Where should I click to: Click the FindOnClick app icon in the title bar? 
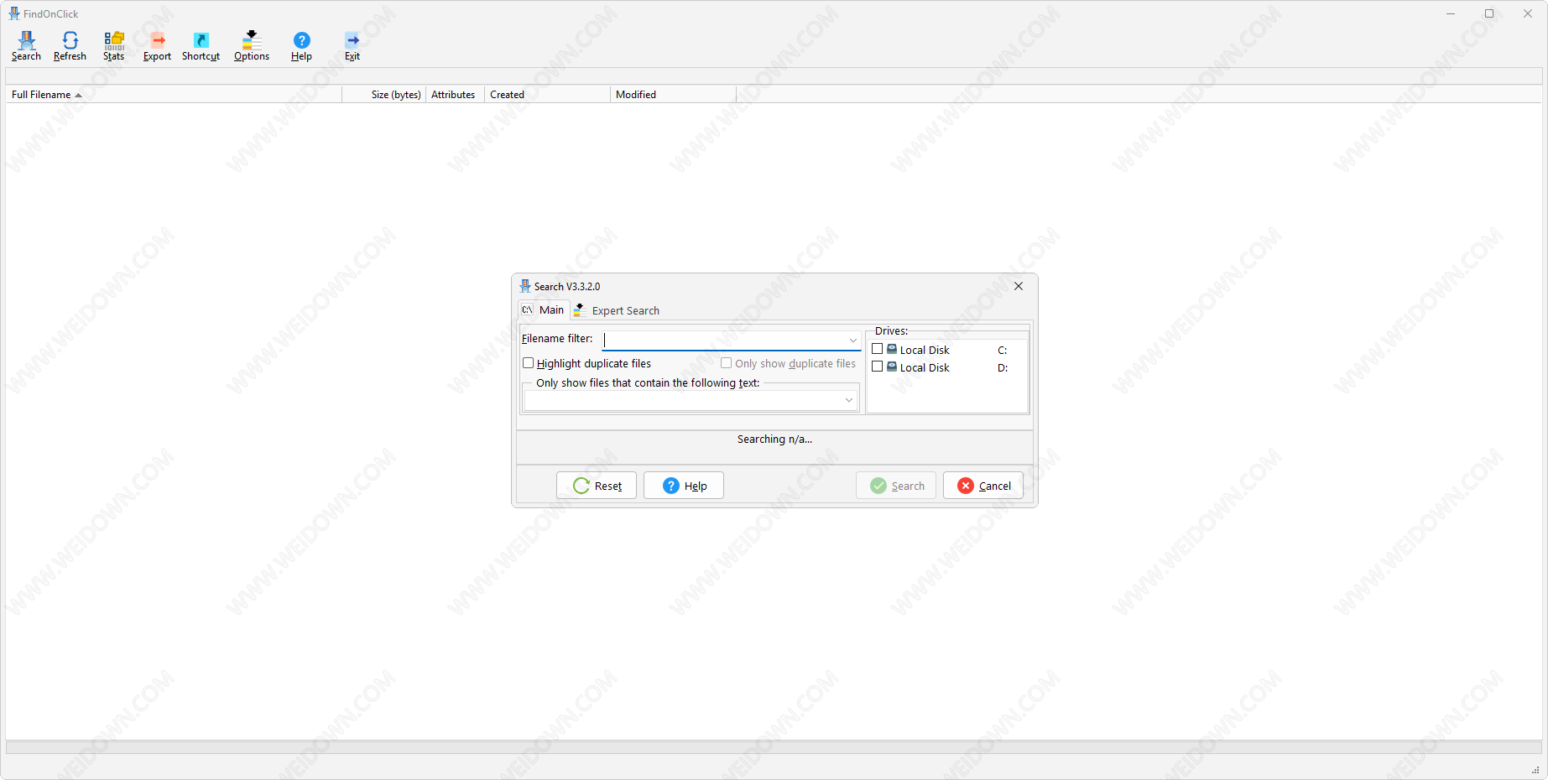14,13
